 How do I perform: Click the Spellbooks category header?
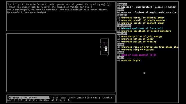(x=124, y=26)
